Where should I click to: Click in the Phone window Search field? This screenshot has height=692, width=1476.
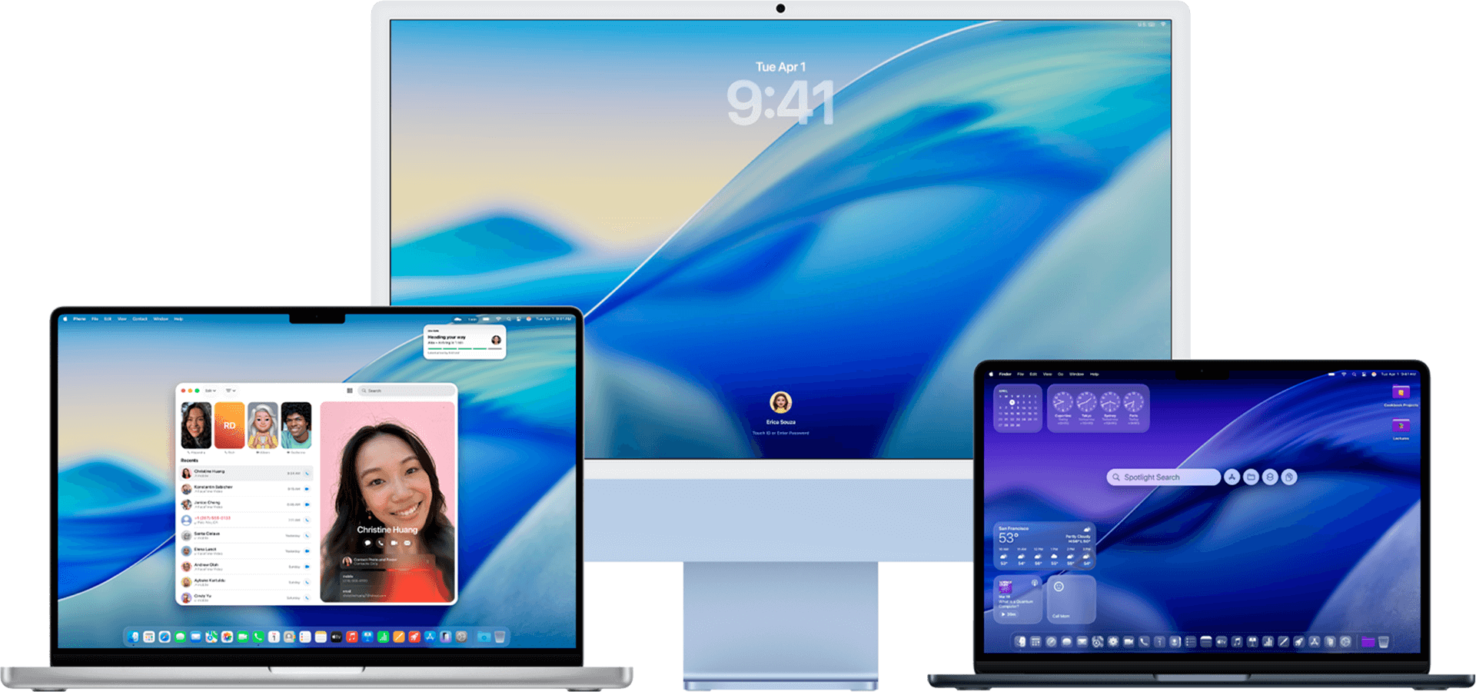[x=407, y=391]
